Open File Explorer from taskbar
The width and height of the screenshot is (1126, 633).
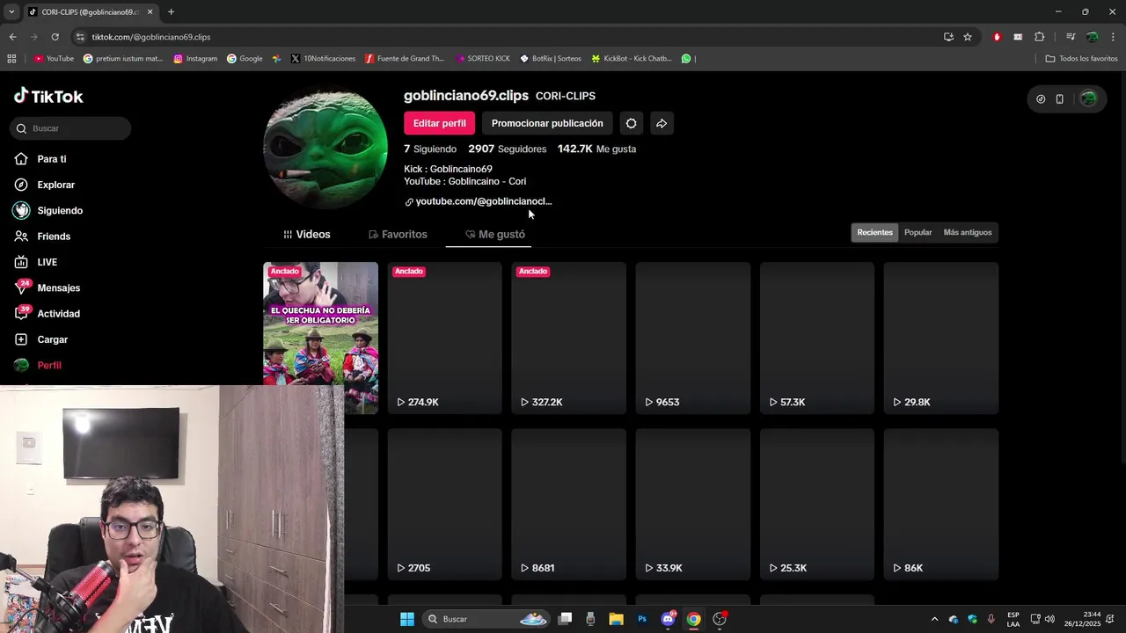(x=617, y=619)
